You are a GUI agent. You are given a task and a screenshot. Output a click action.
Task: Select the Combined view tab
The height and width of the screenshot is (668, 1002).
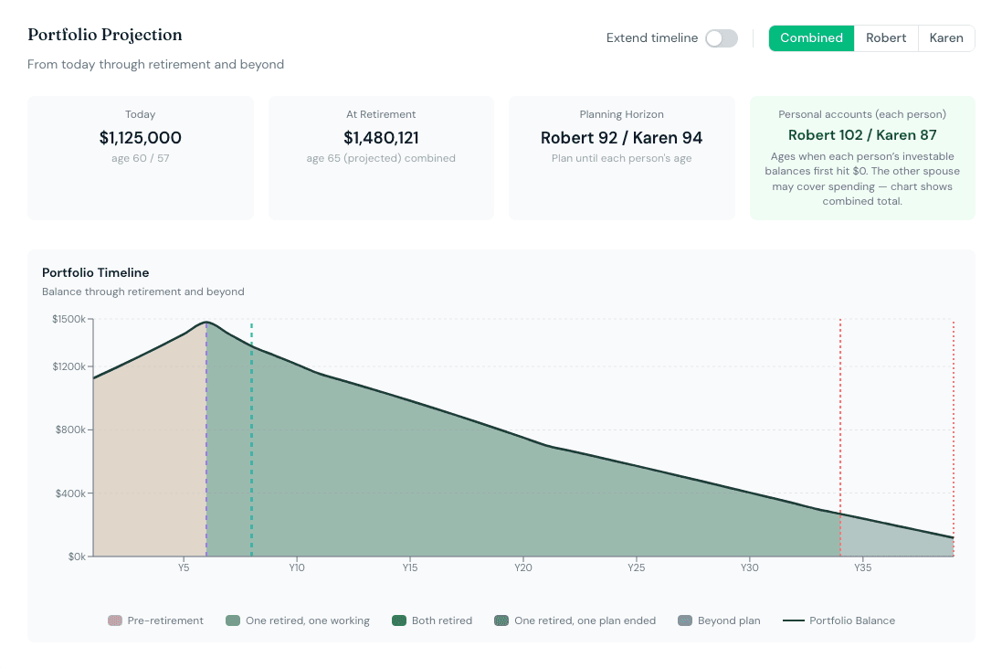(x=812, y=38)
